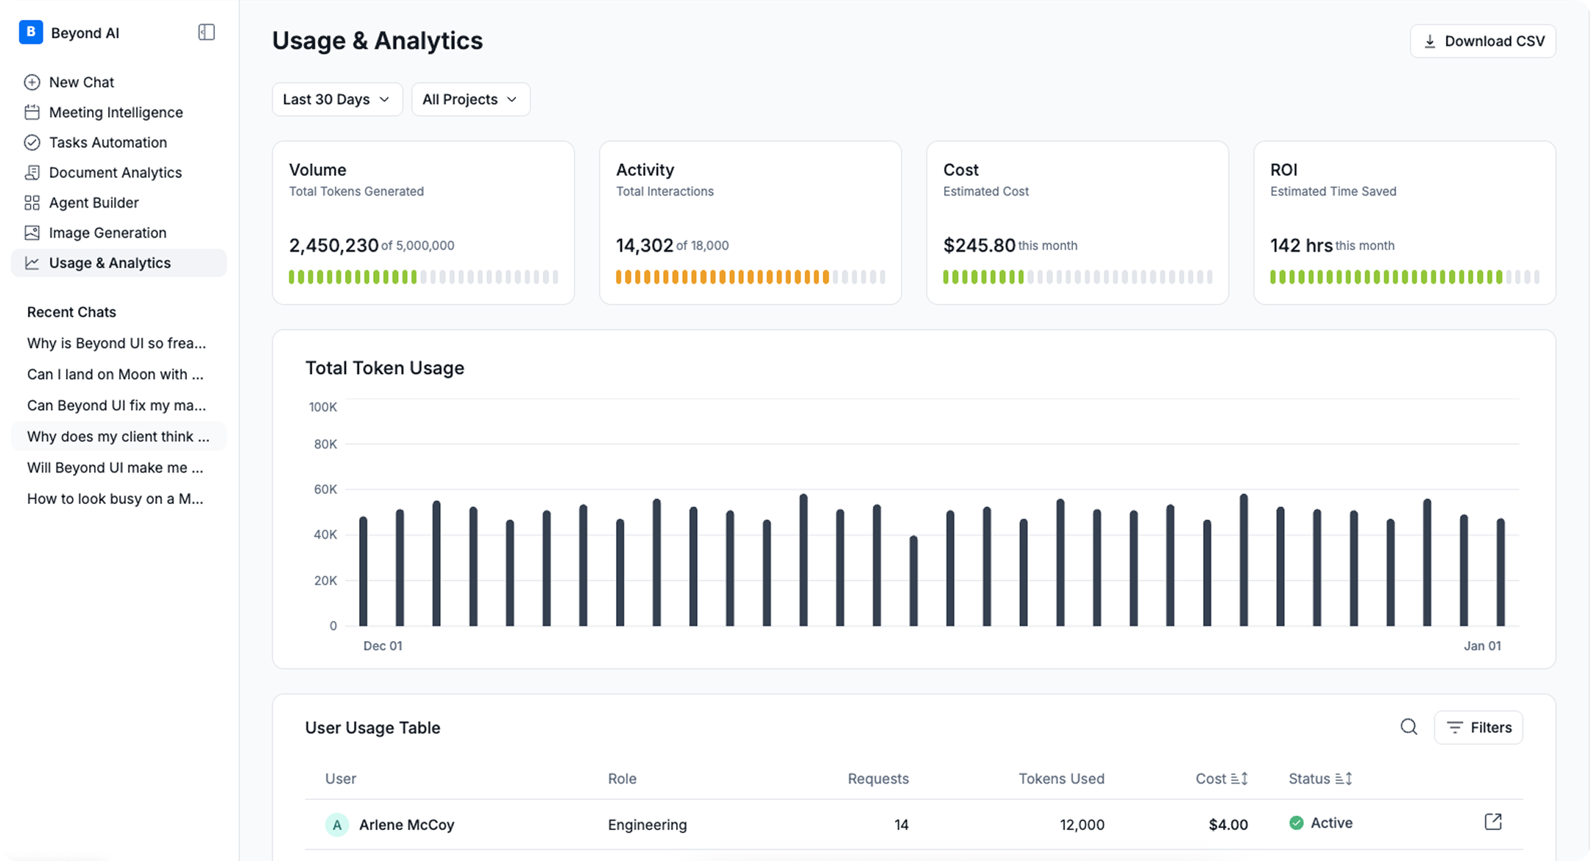Download the CSV report
1591x861 pixels.
click(x=1483, y=41)
